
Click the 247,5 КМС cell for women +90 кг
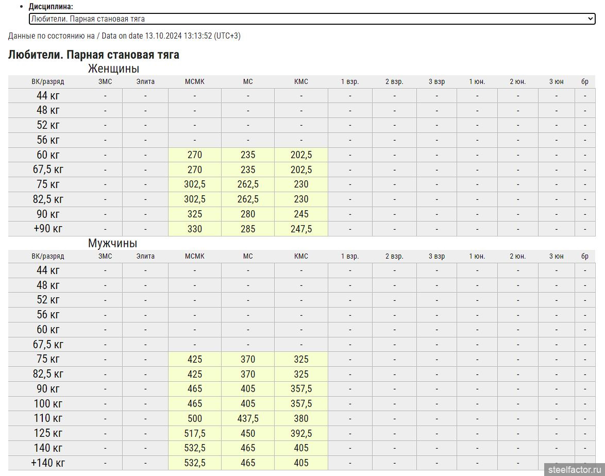[301, 229]
